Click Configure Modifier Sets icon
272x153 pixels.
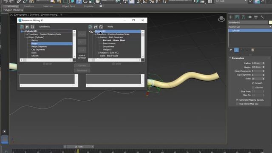253,50
